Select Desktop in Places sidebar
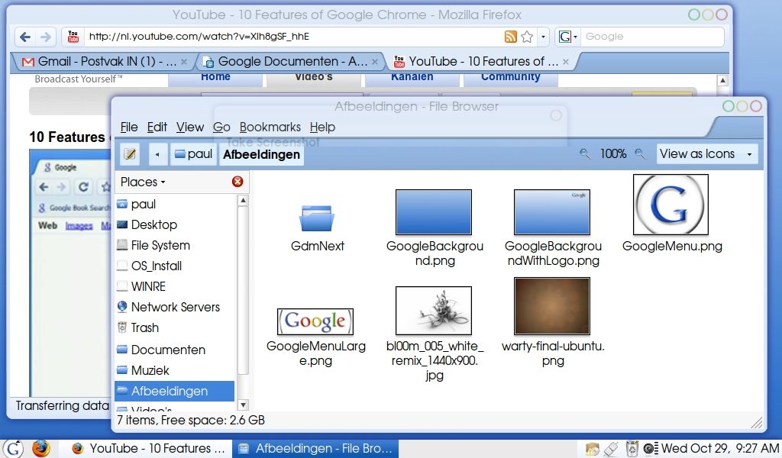The image size is (782, 458). click(175, 224)
